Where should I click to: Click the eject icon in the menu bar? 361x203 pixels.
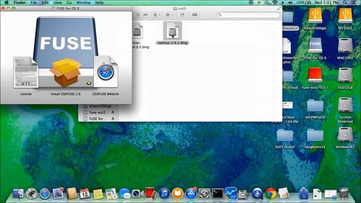[x=283, y=2]
